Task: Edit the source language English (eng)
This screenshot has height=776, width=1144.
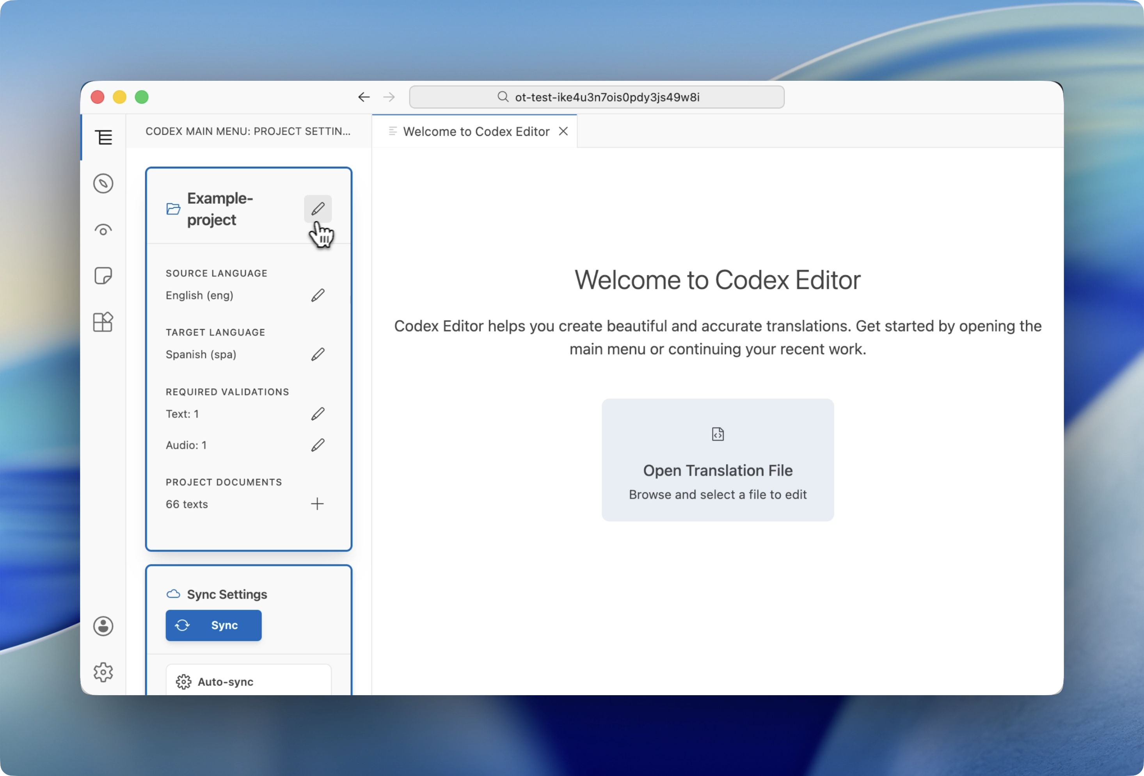Action: pos(318,295)
